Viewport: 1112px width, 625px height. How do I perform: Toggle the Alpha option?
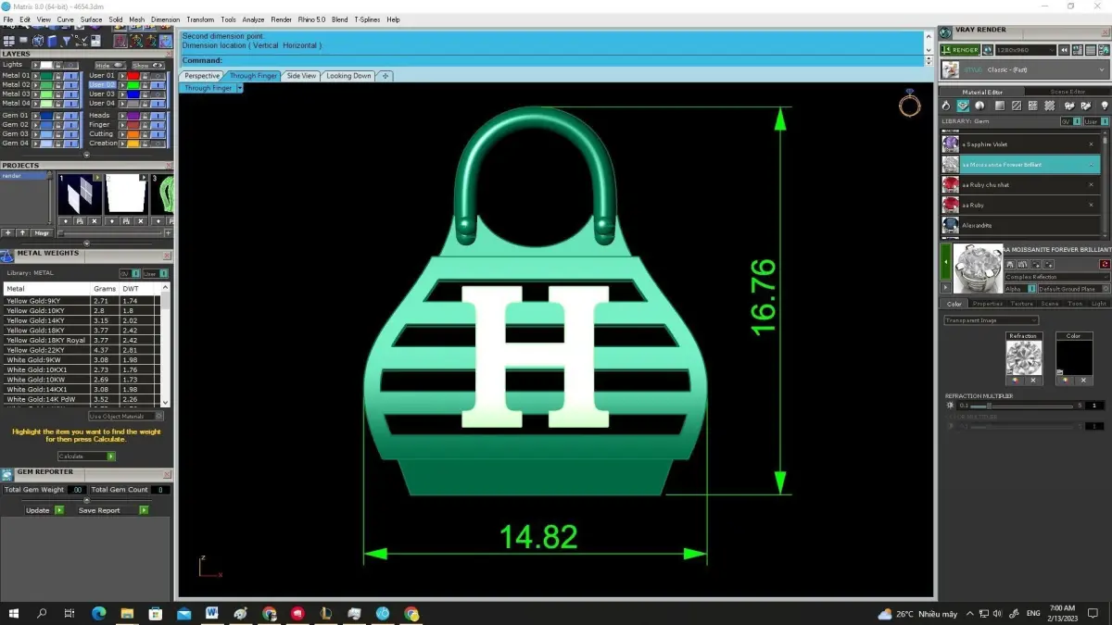pos(1020,289)
